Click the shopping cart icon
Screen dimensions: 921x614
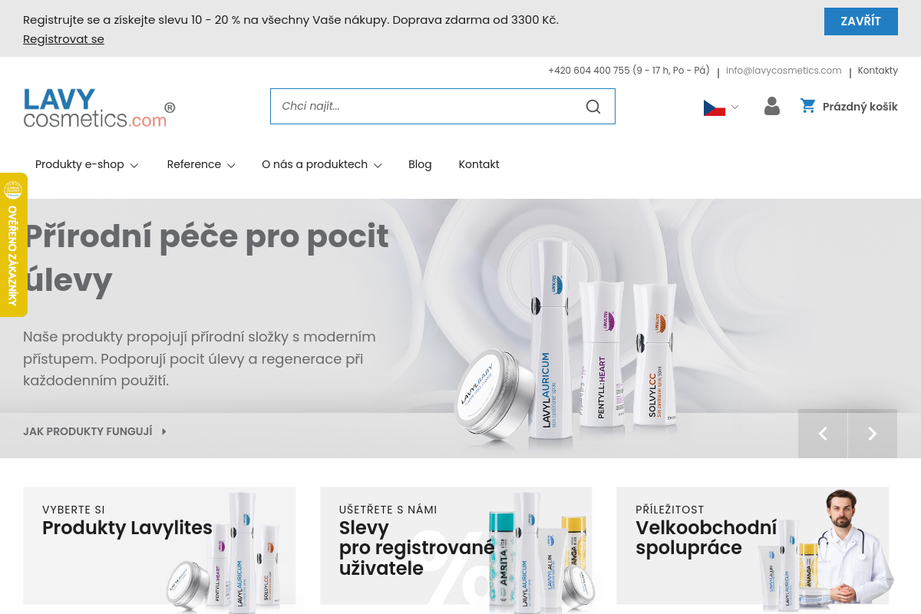pos(807,106)
